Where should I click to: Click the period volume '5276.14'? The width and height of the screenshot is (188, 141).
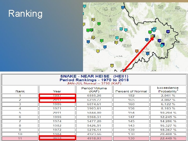click(94, 130)
